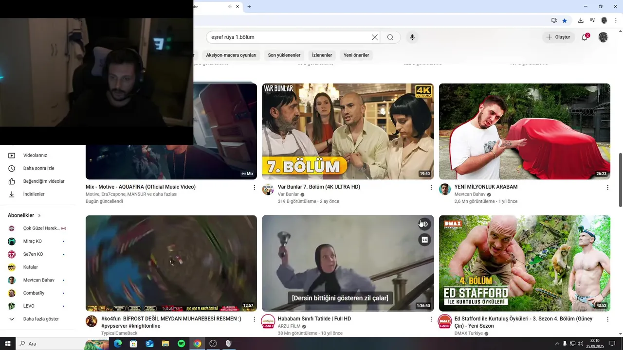Open ARZU FİLM channel avatar
The image size is (623, 350).
(x=268, y=321)
